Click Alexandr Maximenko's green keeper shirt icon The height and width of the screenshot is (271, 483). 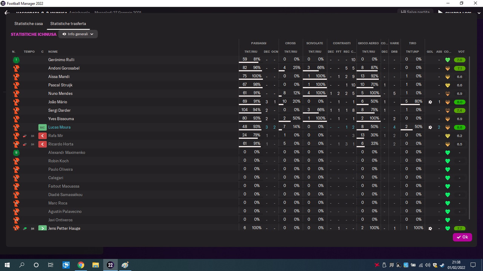point(16,152)
